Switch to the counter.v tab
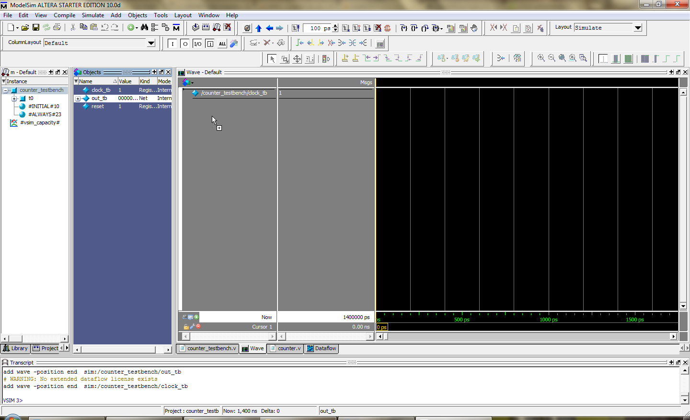Screen dimensions: 690x420 (x=286, y=348)
